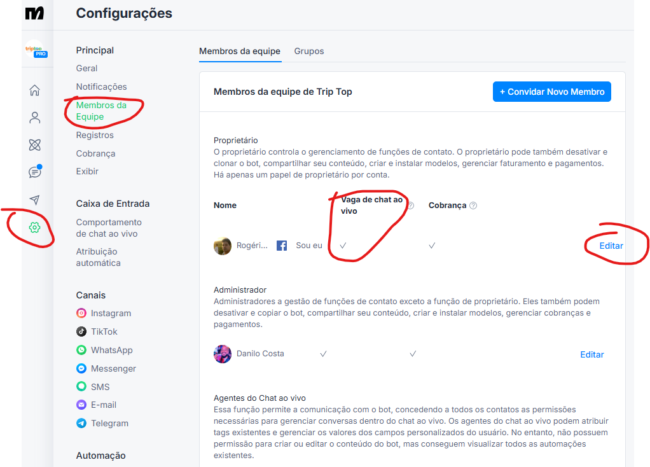
Task: Open Contacts person icon in sidebar
Action: tap(35, 118)
